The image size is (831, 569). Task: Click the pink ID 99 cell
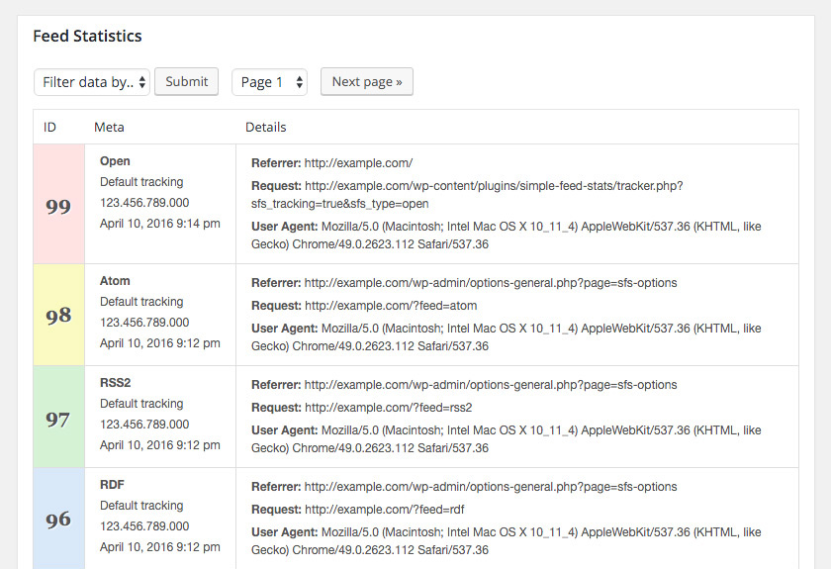[58, 205]
